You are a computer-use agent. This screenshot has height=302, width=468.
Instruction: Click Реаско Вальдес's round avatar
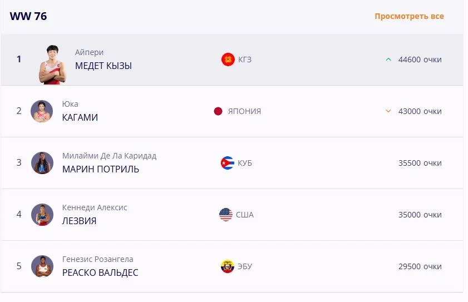point(42,266)
